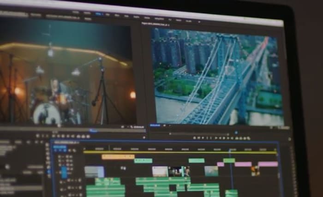This screenshot has height=197, width=323.
Task: Open the Program monitor panel title tab
Action: point(156,24)
